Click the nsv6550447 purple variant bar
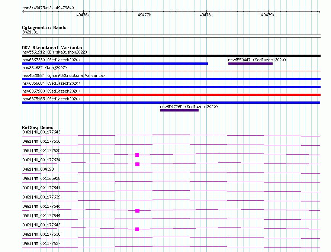 pyautogui.click(x=250, y=64)
